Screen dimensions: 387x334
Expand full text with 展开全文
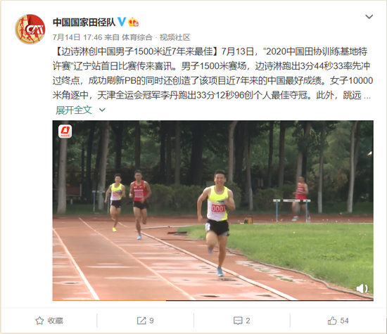pyautogui.click(x=74, y=110)
